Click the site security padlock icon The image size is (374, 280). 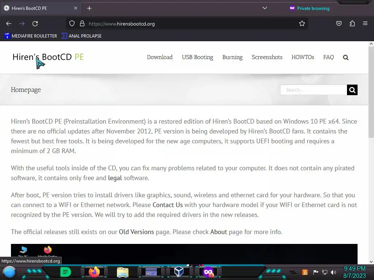tap(82, 24)
